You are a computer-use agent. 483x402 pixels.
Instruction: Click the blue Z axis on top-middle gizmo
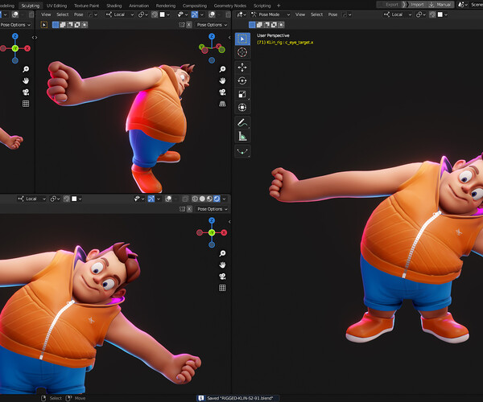212,36
